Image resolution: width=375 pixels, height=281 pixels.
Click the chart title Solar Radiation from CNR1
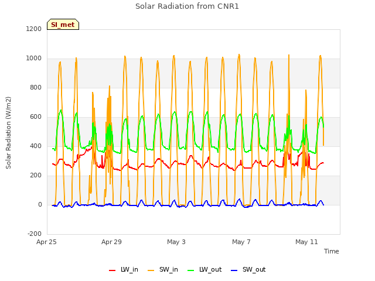(187, 6)
